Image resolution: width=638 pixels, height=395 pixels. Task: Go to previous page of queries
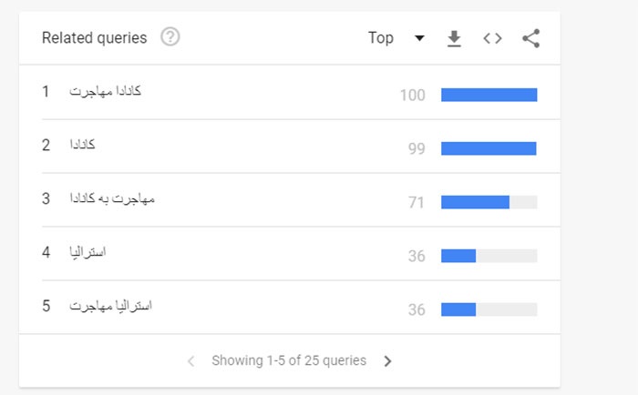click(x=190, y=360)
